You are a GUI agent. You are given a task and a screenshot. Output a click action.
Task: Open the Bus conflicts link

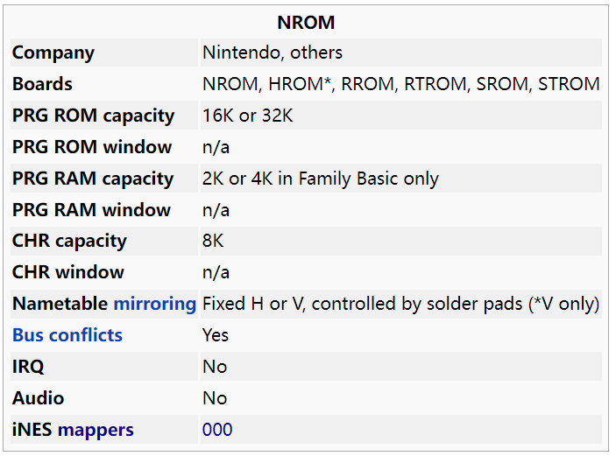coord(67,335)
